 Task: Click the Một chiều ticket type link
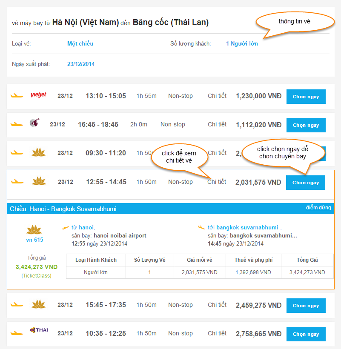coord(80,43)
